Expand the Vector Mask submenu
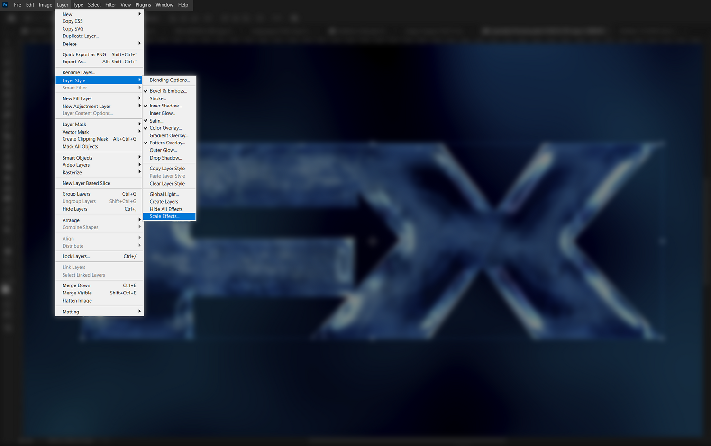The image size is (711, 446). point(99,132)
